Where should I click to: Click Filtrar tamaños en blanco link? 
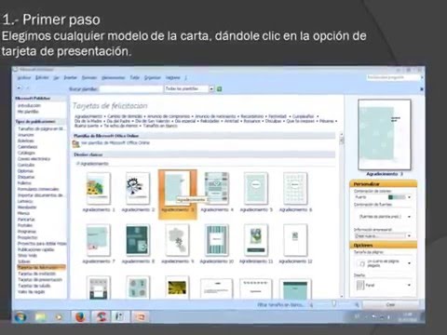coord(280,305)
